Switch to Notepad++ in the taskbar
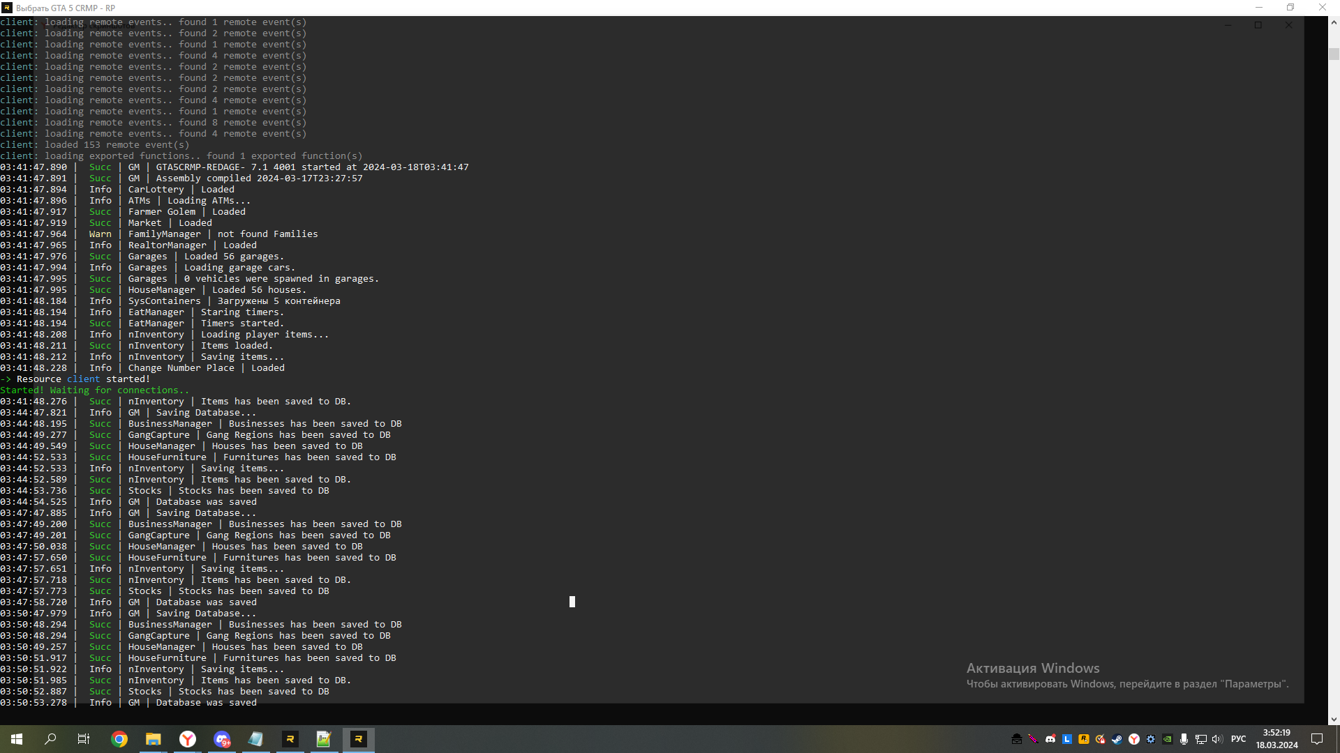Viewport: 1340px width, 753px height. pos(324,739)
